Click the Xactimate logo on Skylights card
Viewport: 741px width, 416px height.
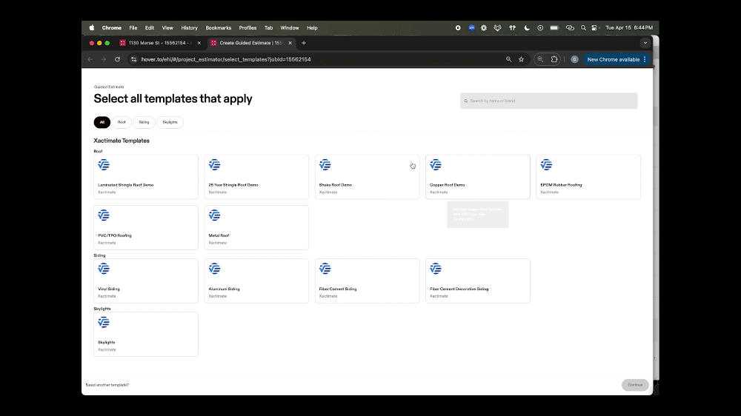[104, 322]
